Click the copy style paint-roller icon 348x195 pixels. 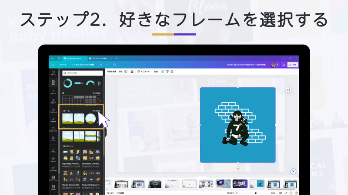(x=167, y=71)
